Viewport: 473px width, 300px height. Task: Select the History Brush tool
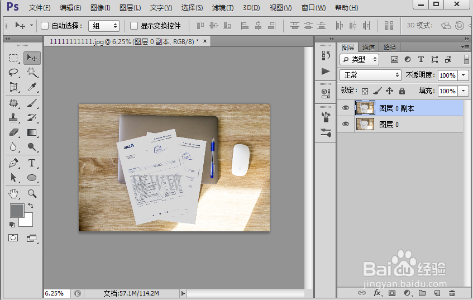(x=32, y=118)
